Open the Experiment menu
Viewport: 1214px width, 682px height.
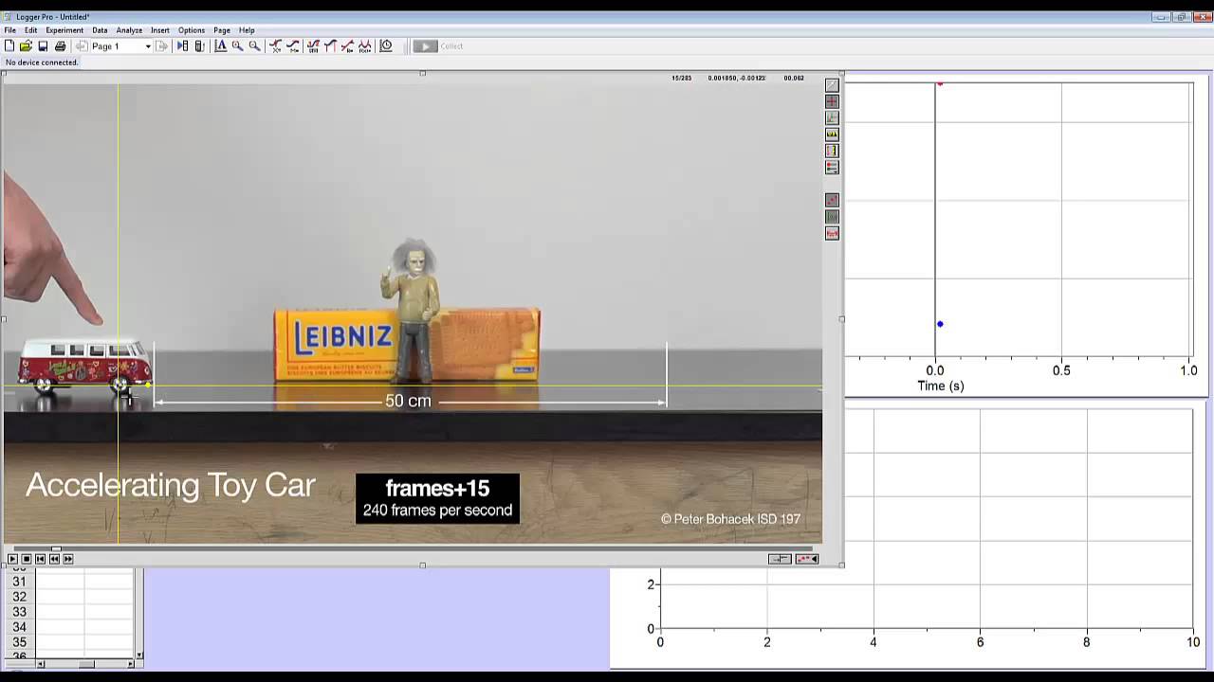64,30
